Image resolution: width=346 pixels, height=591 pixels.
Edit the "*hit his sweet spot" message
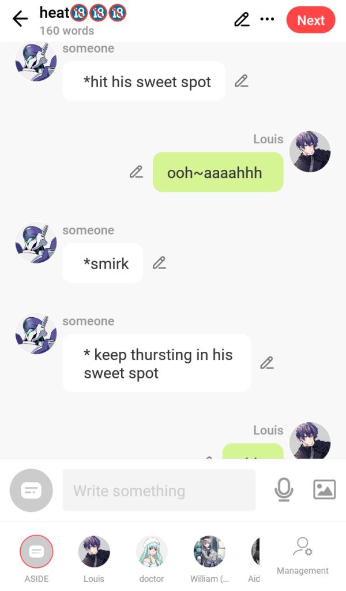point(242,81)
